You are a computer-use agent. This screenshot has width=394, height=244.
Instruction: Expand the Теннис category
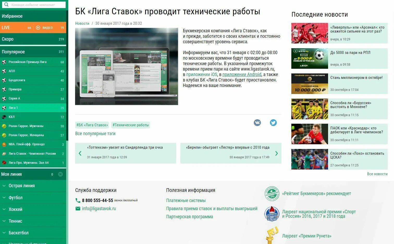point(33,221)
